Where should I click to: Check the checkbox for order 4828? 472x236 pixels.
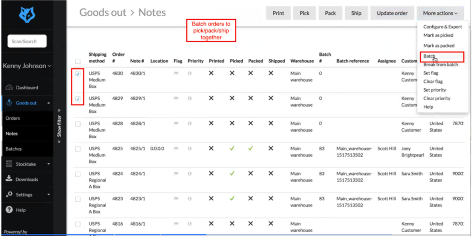[78, 124]
